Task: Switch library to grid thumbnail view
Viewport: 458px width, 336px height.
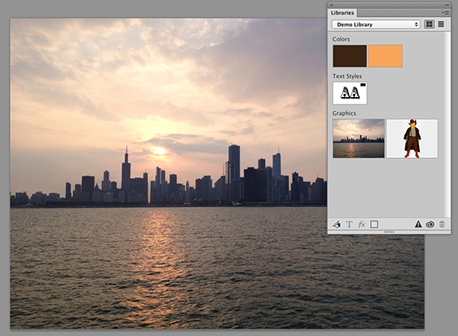Action: click(429, 24)
